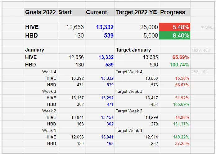Select the 'Week 2' label cell
Screen dimensions: 216x154
point(41,111)
